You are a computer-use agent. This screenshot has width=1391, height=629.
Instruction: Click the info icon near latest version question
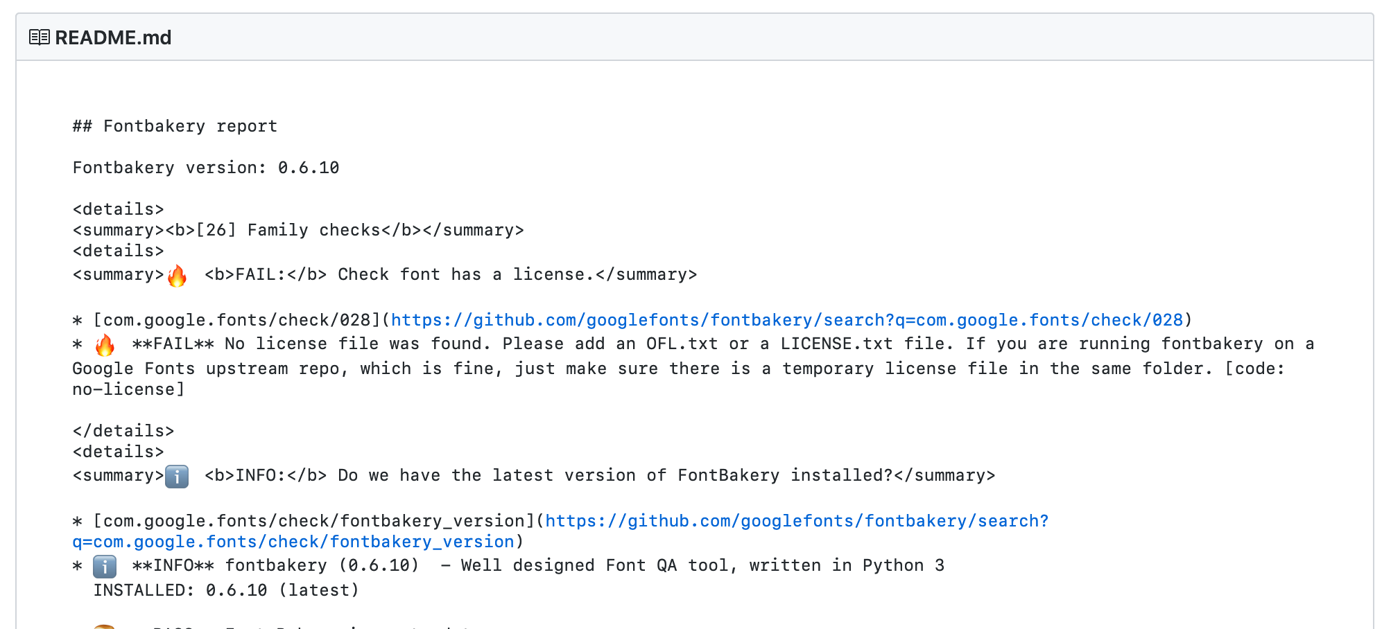178,476
